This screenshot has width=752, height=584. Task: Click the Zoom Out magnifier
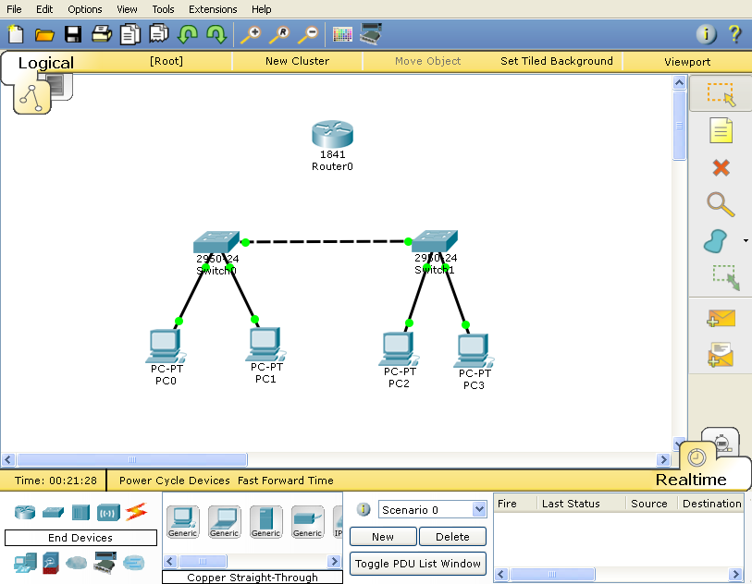coord(308,35)
